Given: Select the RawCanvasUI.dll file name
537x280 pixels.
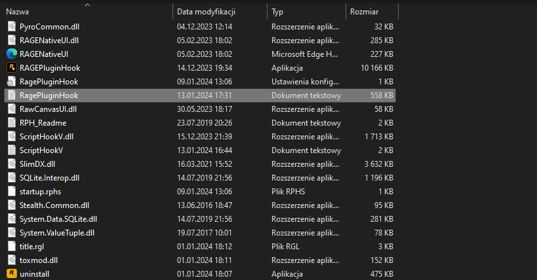Looking at the screenshot, I should coord(48,109).
